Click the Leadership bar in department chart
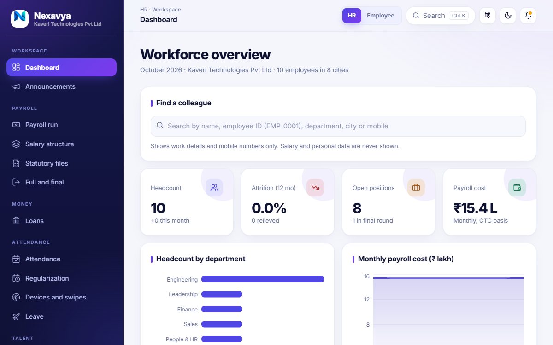The height and width of the screenshot is (345, 553). 222,294
